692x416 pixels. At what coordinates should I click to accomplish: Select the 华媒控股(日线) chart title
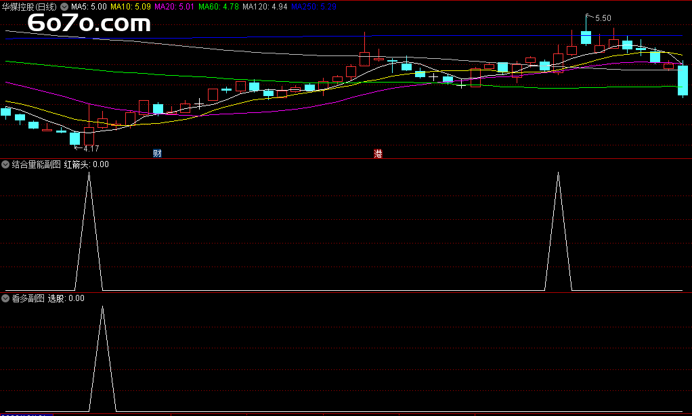pos(29,7)
